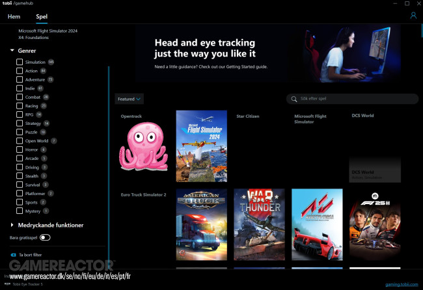
Task: Click the Tobii gamehub logo
Action: coord(18,3)
